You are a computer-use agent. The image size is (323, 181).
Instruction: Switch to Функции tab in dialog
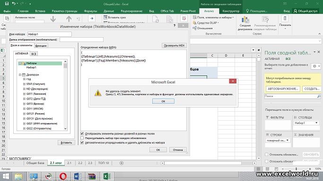(x=41, y=46)
